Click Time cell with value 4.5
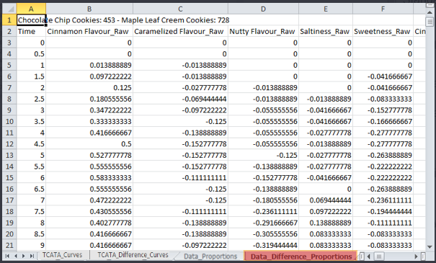 (31, 144)
